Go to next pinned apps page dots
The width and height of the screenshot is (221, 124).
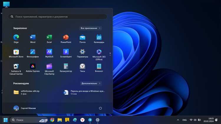click(x=110, y=54)
